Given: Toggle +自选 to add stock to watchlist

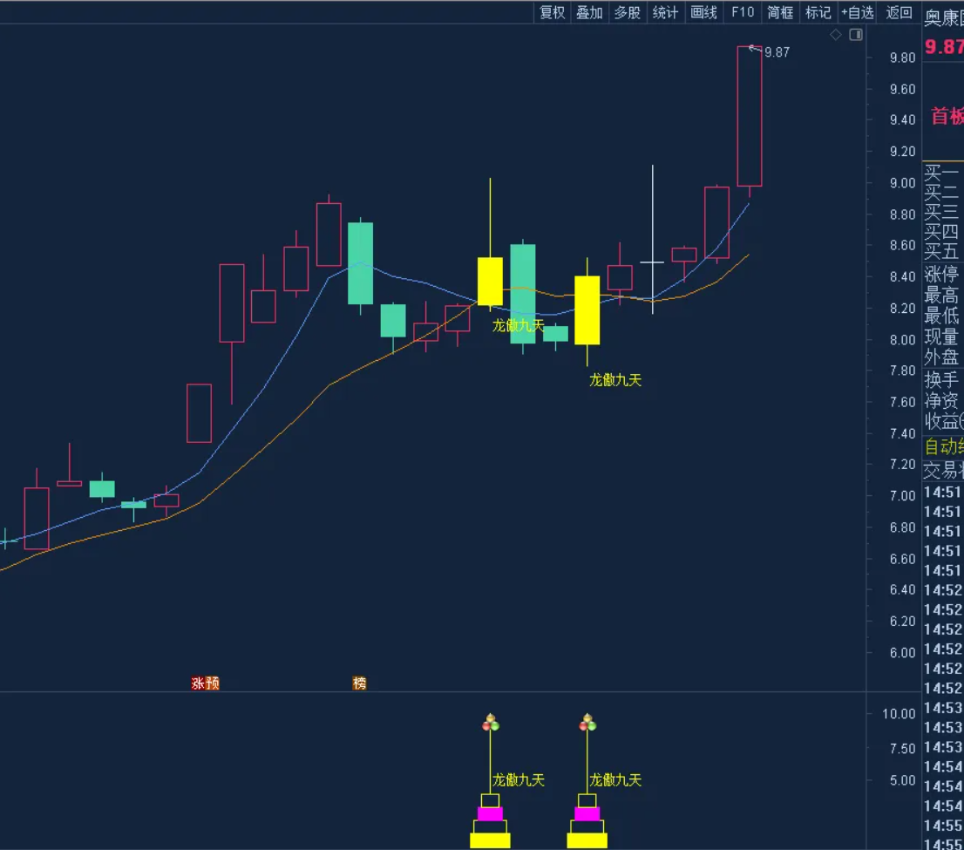Looking at the screenshot, I should pyautogui.click(x=858, y=12).
